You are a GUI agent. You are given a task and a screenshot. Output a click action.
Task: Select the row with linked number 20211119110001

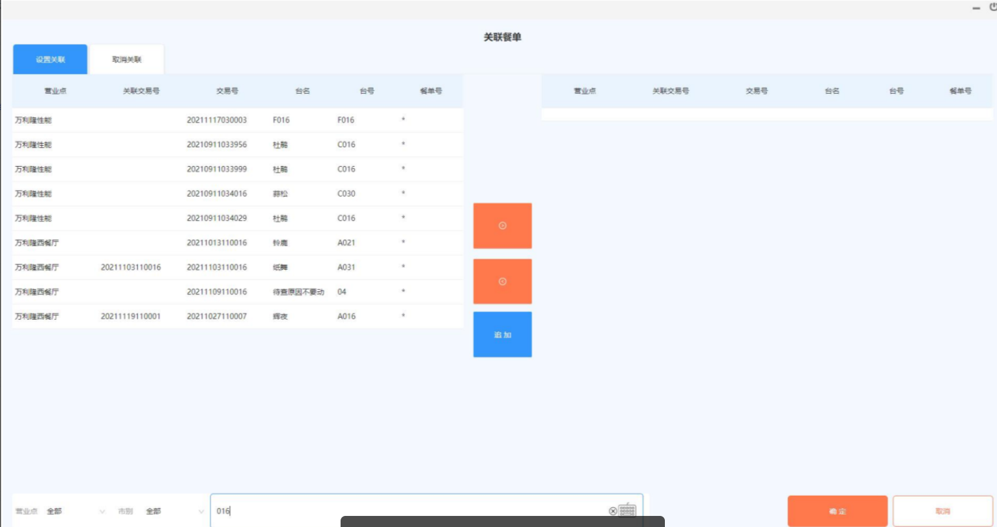tap(131, 317)
